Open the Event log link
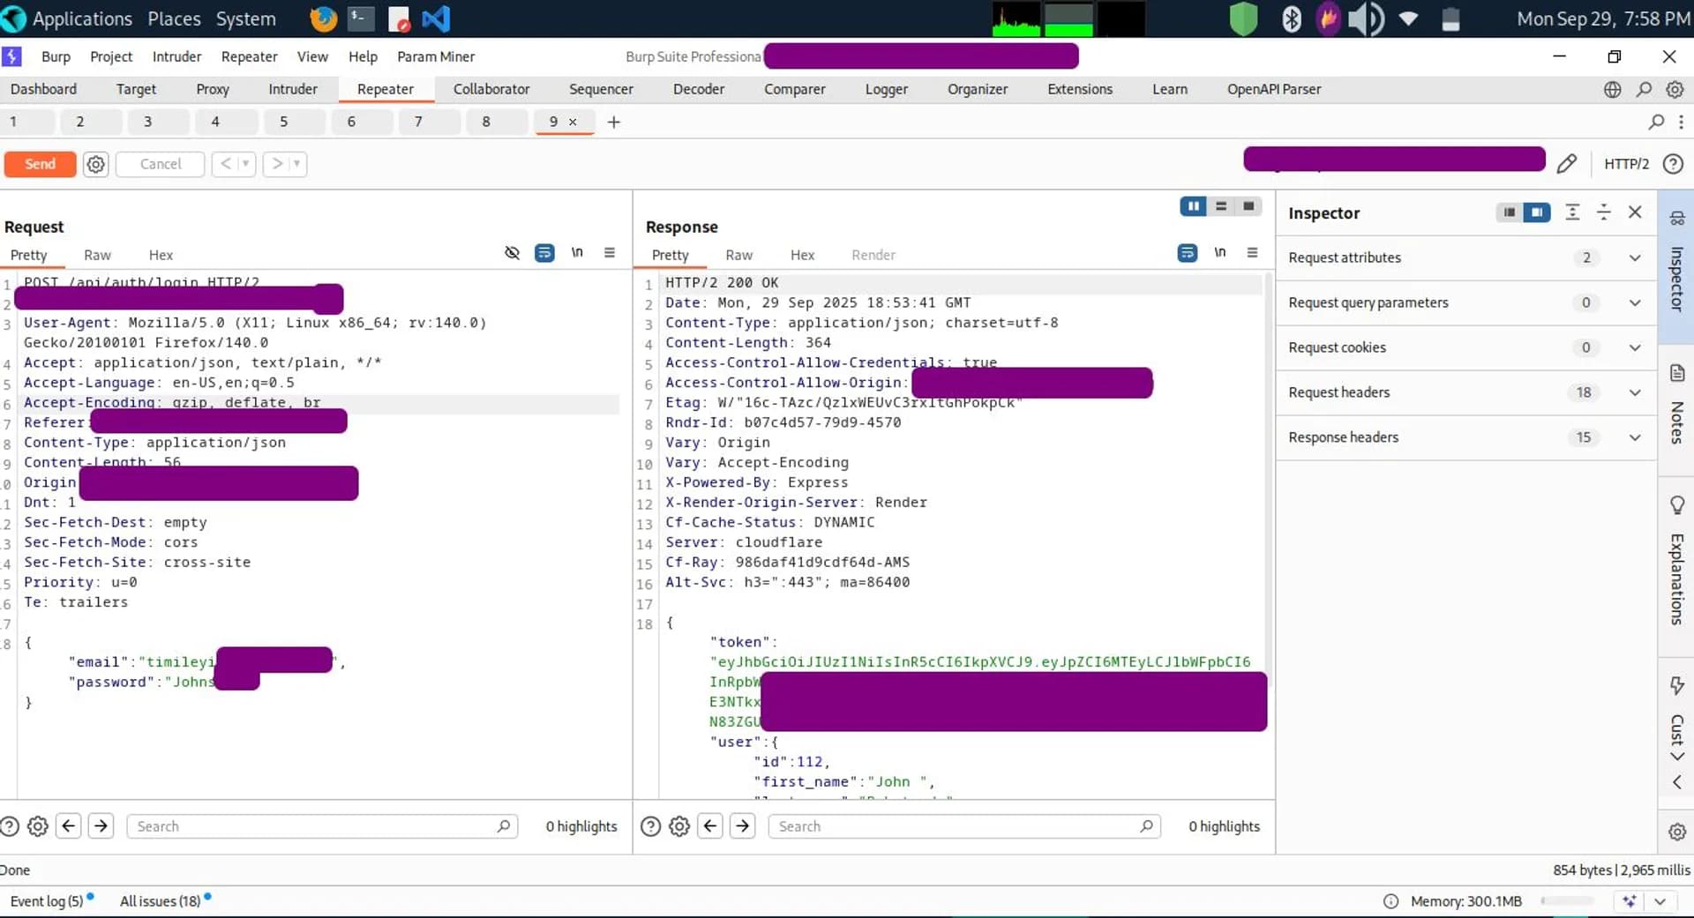This screenshot has height=918, width=1694. (47, 901)
